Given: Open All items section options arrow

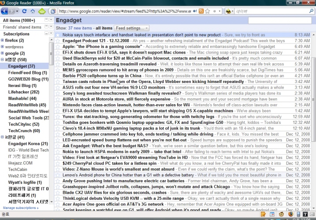Looking at the screenshot, I should point(51,19).
